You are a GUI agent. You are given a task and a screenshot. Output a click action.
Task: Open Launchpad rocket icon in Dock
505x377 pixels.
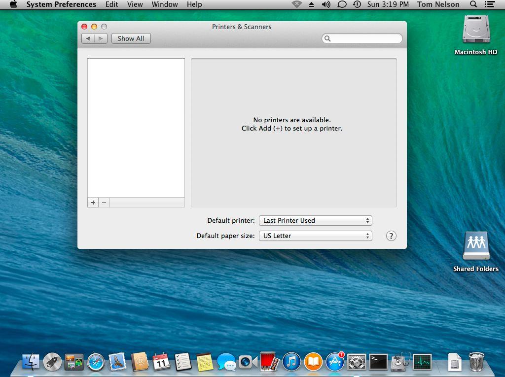[52, 362]
